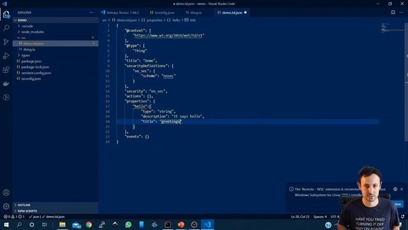Image resolution: width=408 pixels, height=230 pixels.
Task: Click the help icon in system tray
Action: [328, 225]
